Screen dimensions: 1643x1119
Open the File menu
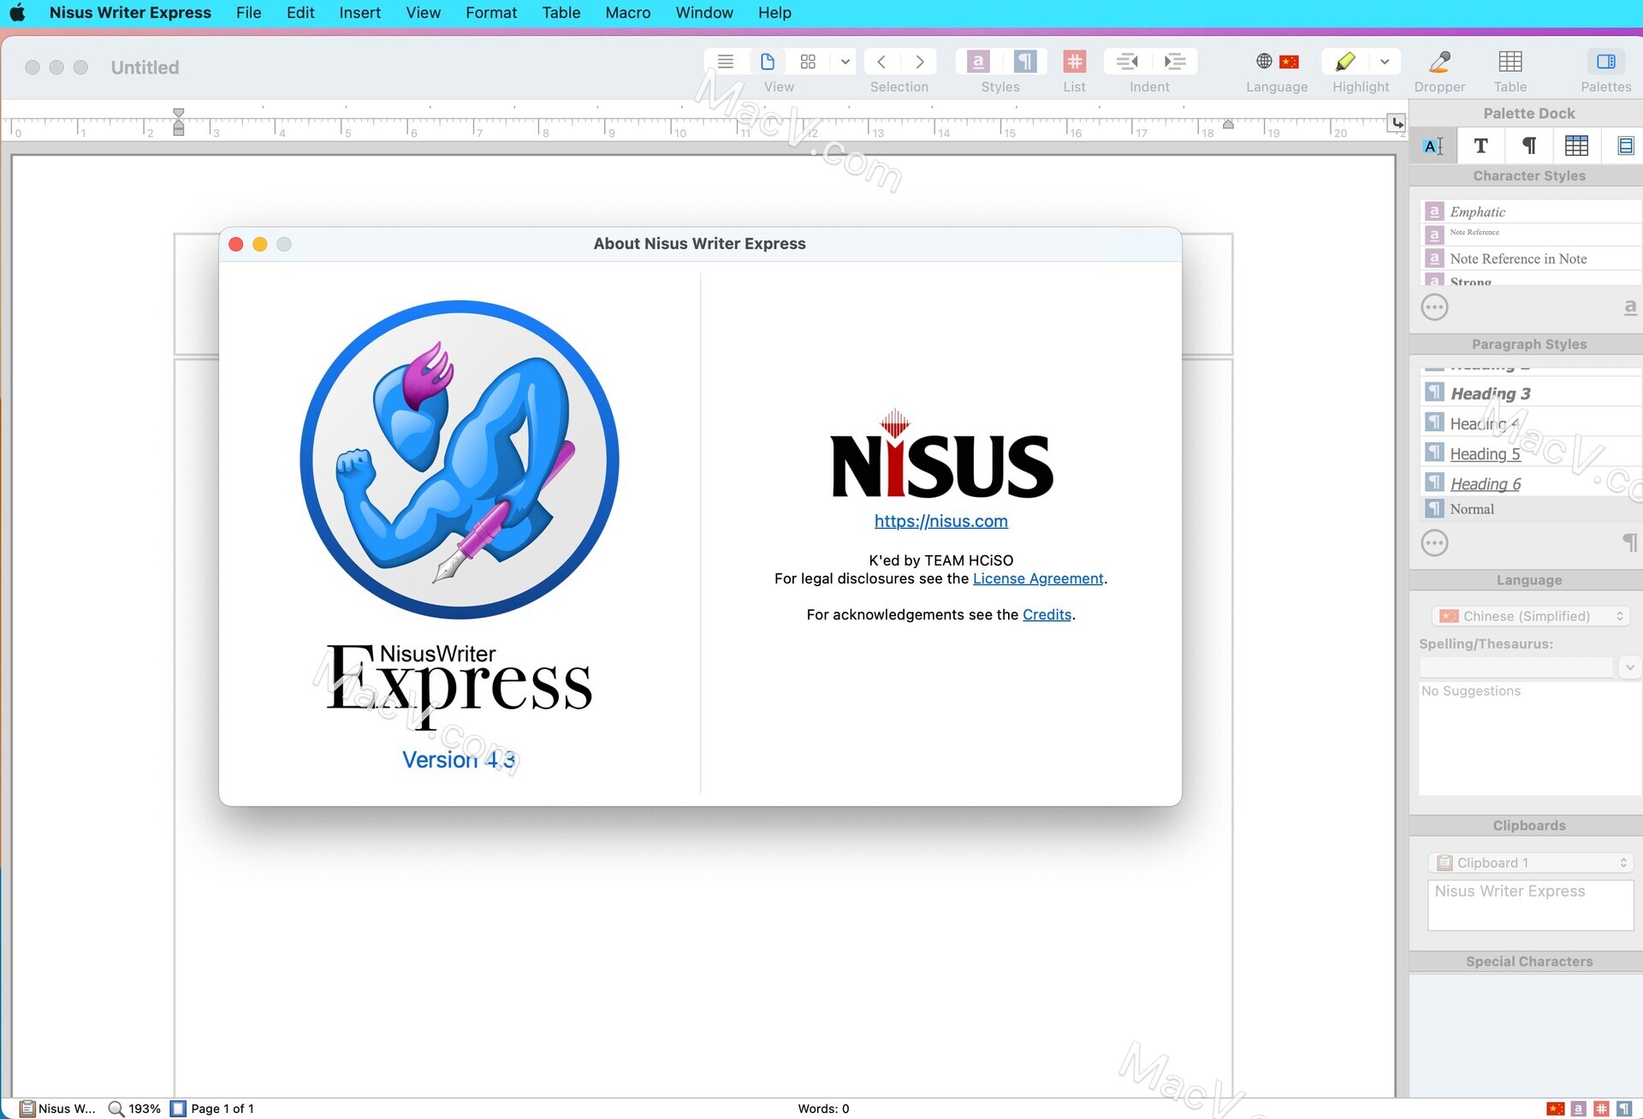tap(248, 13)
